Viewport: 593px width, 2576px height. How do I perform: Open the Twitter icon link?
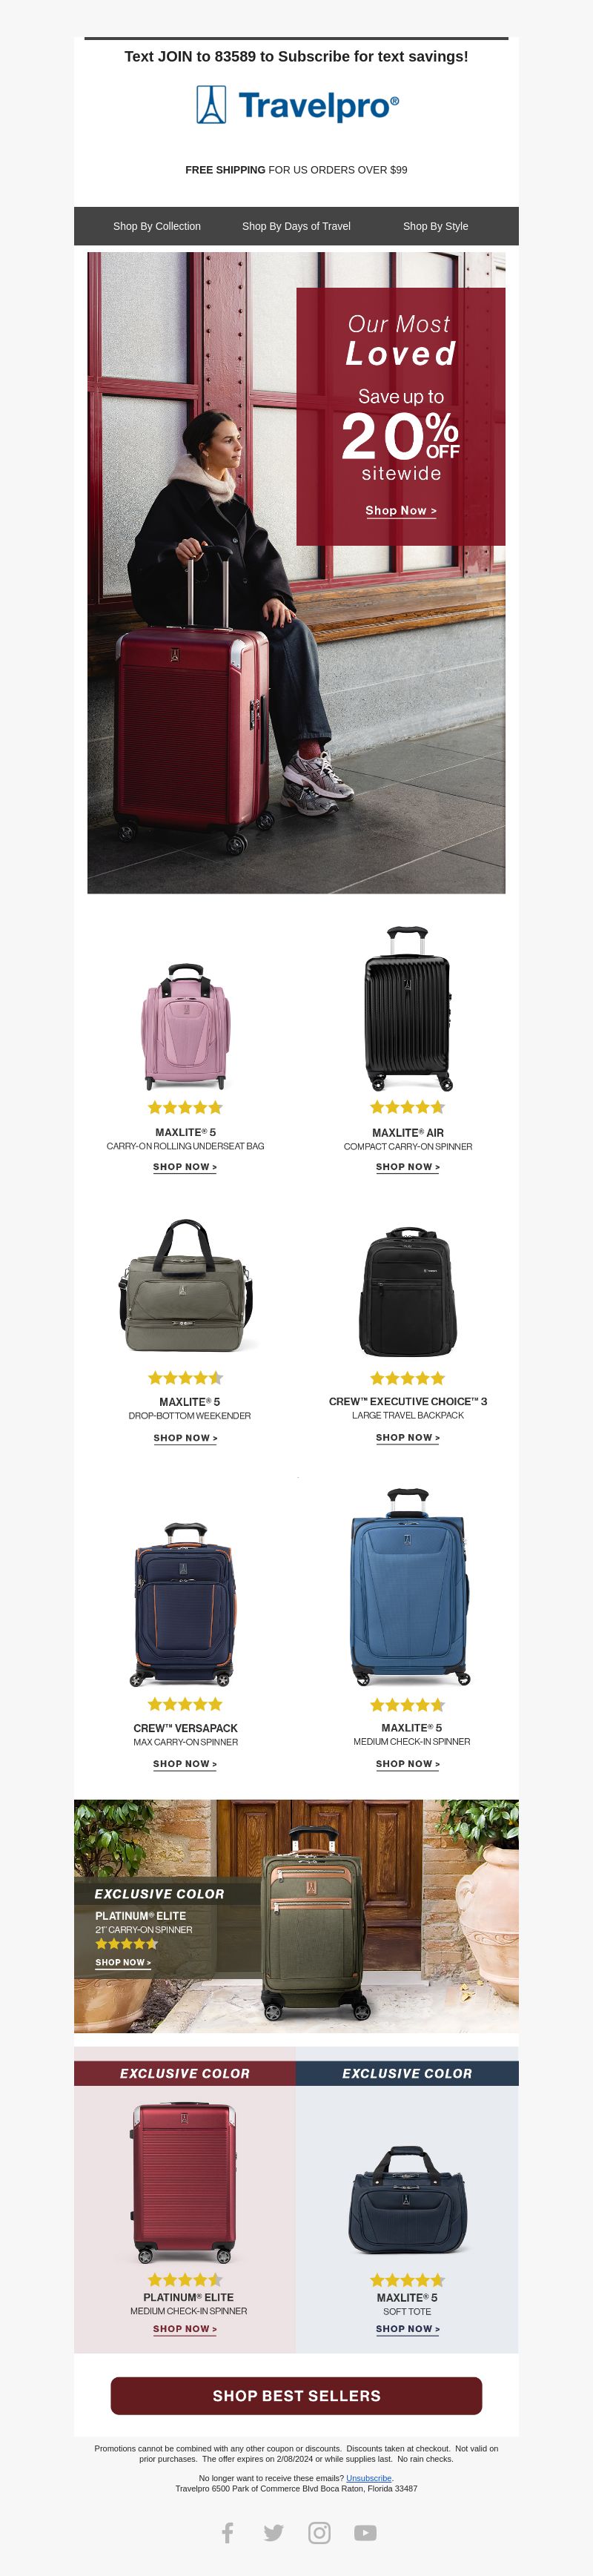[x=273, y=2532]
